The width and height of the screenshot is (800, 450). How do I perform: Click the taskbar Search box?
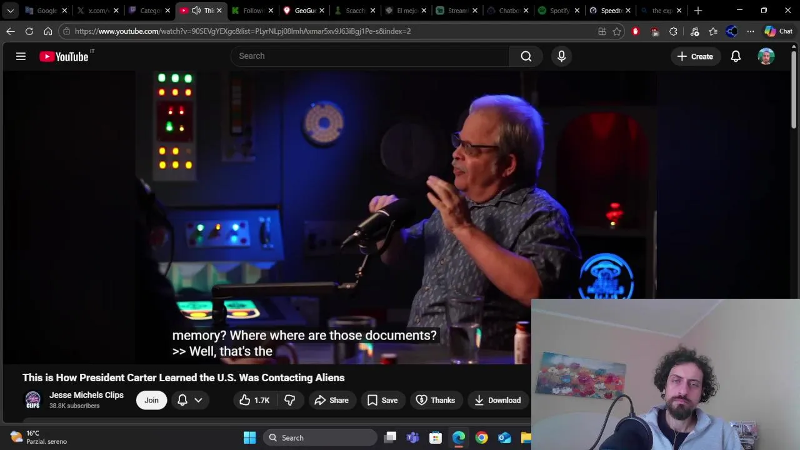(321, 437)
